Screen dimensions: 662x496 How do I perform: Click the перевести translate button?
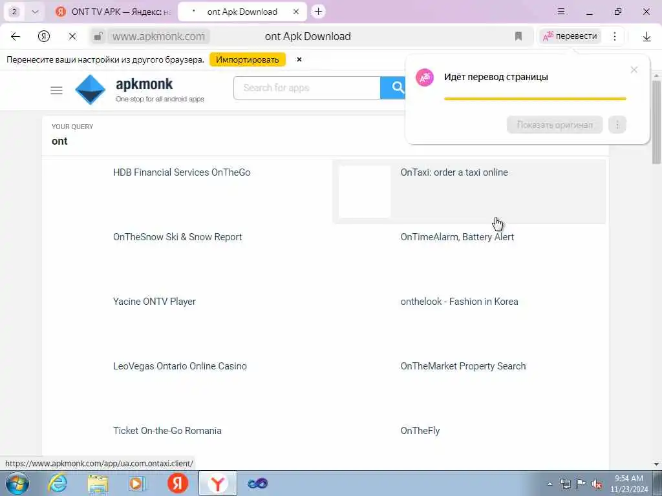570,36
